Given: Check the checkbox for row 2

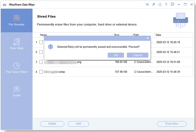Looking at the screenshot, I should point(41,52).
